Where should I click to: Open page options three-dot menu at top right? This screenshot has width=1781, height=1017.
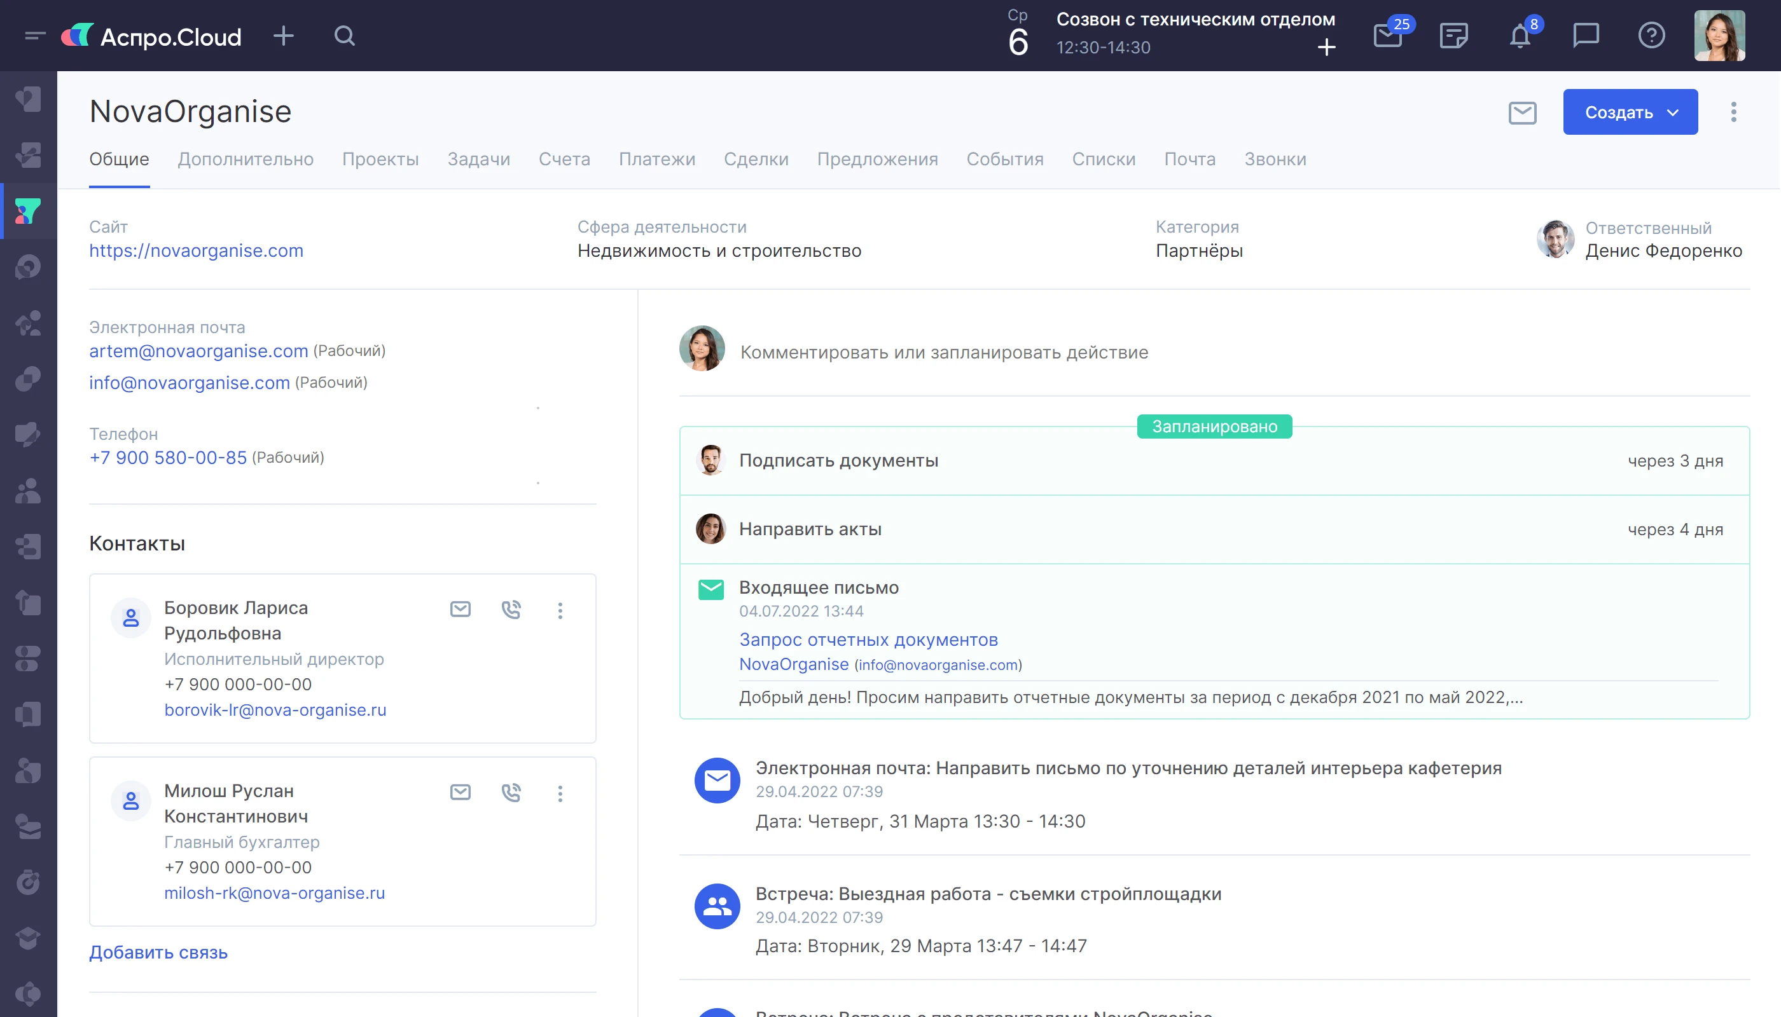[x=1733, y=113]
